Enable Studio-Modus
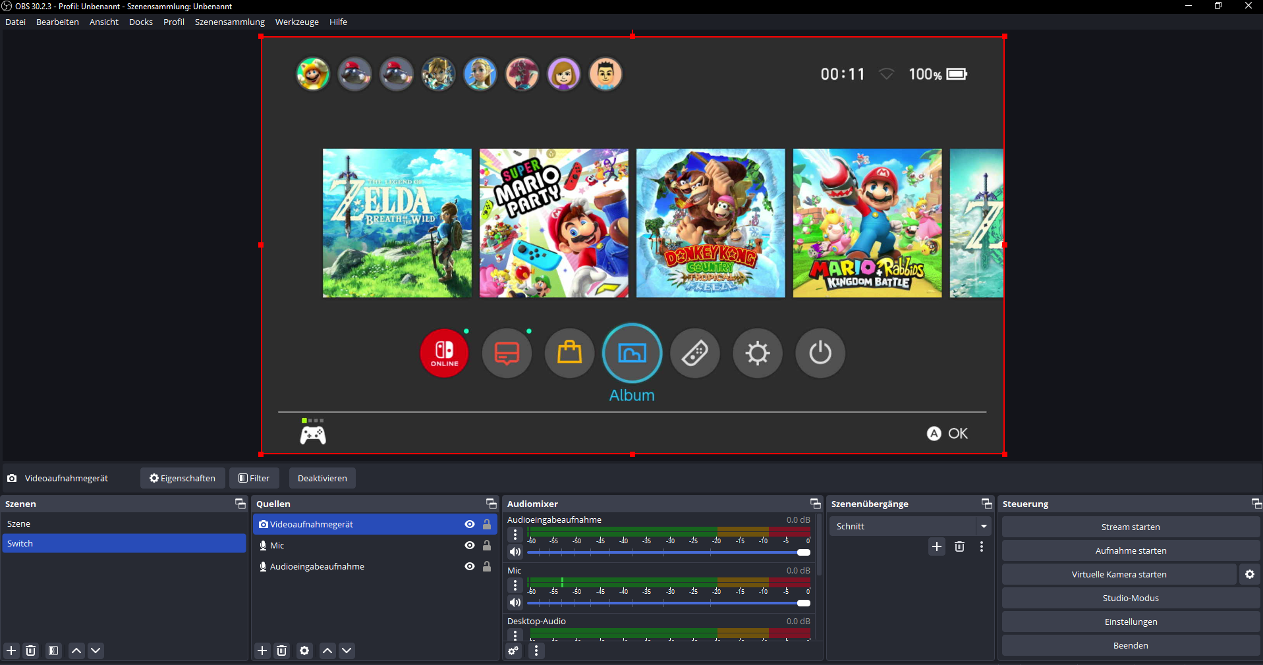Image resolution: width=1263 pixels, height=665 pixels. click(x=1130, y=598)
